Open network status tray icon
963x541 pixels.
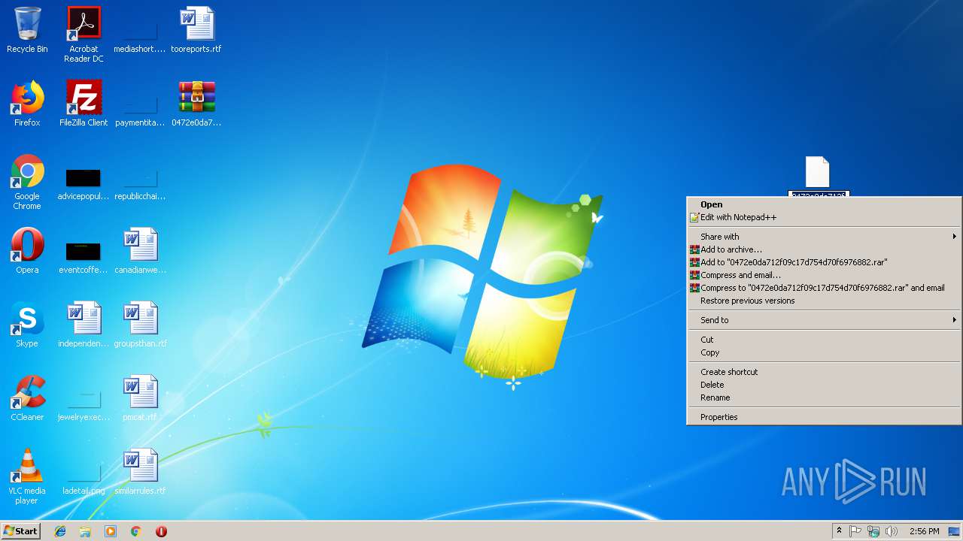click(873, 531)
